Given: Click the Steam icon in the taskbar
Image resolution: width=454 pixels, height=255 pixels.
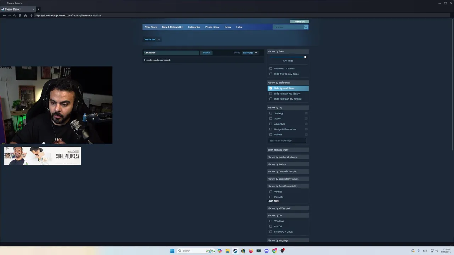Looking at the screenshot, I should click(x=235, y=251).
